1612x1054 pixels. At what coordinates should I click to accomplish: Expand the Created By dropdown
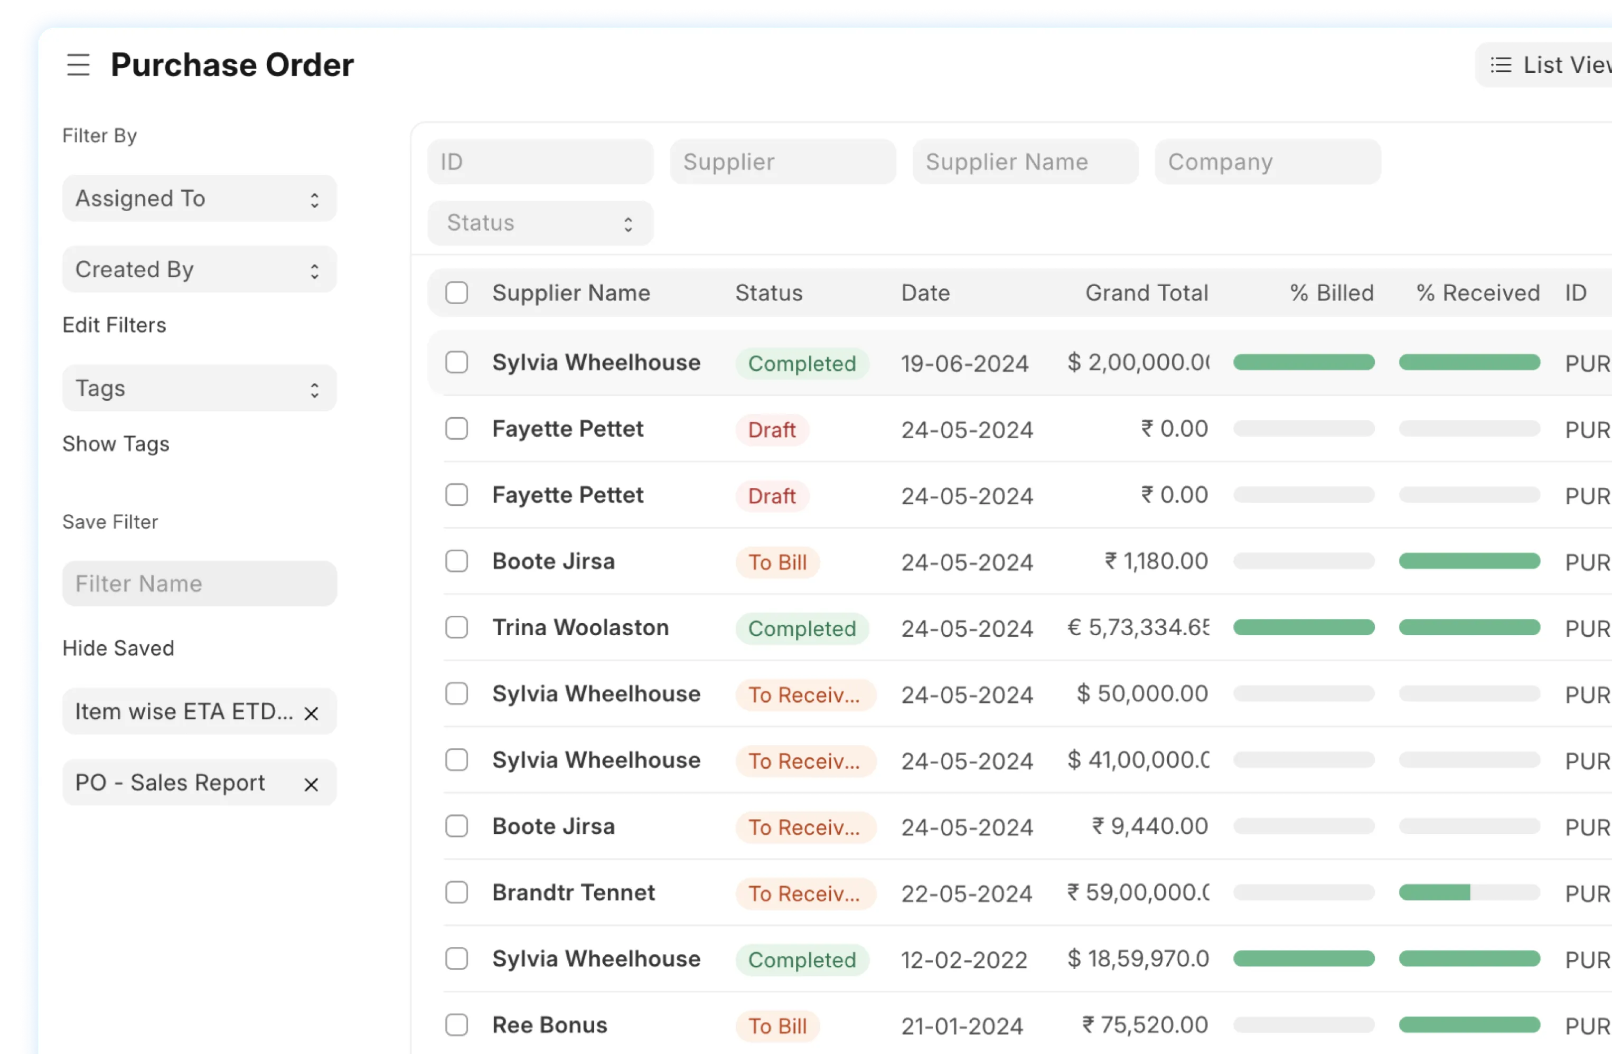tap(199, 269)
